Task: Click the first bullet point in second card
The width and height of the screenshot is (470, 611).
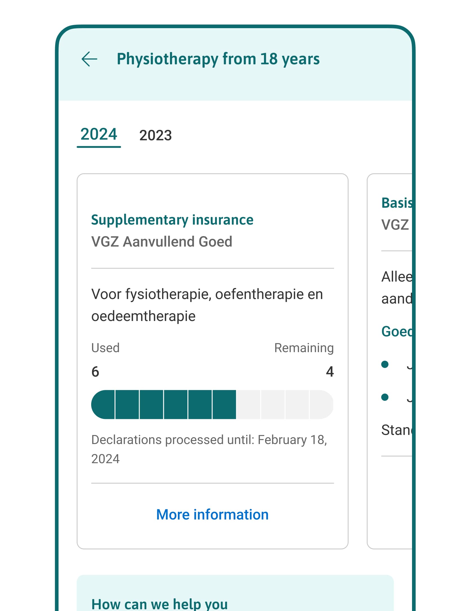Action: point(385,365)
